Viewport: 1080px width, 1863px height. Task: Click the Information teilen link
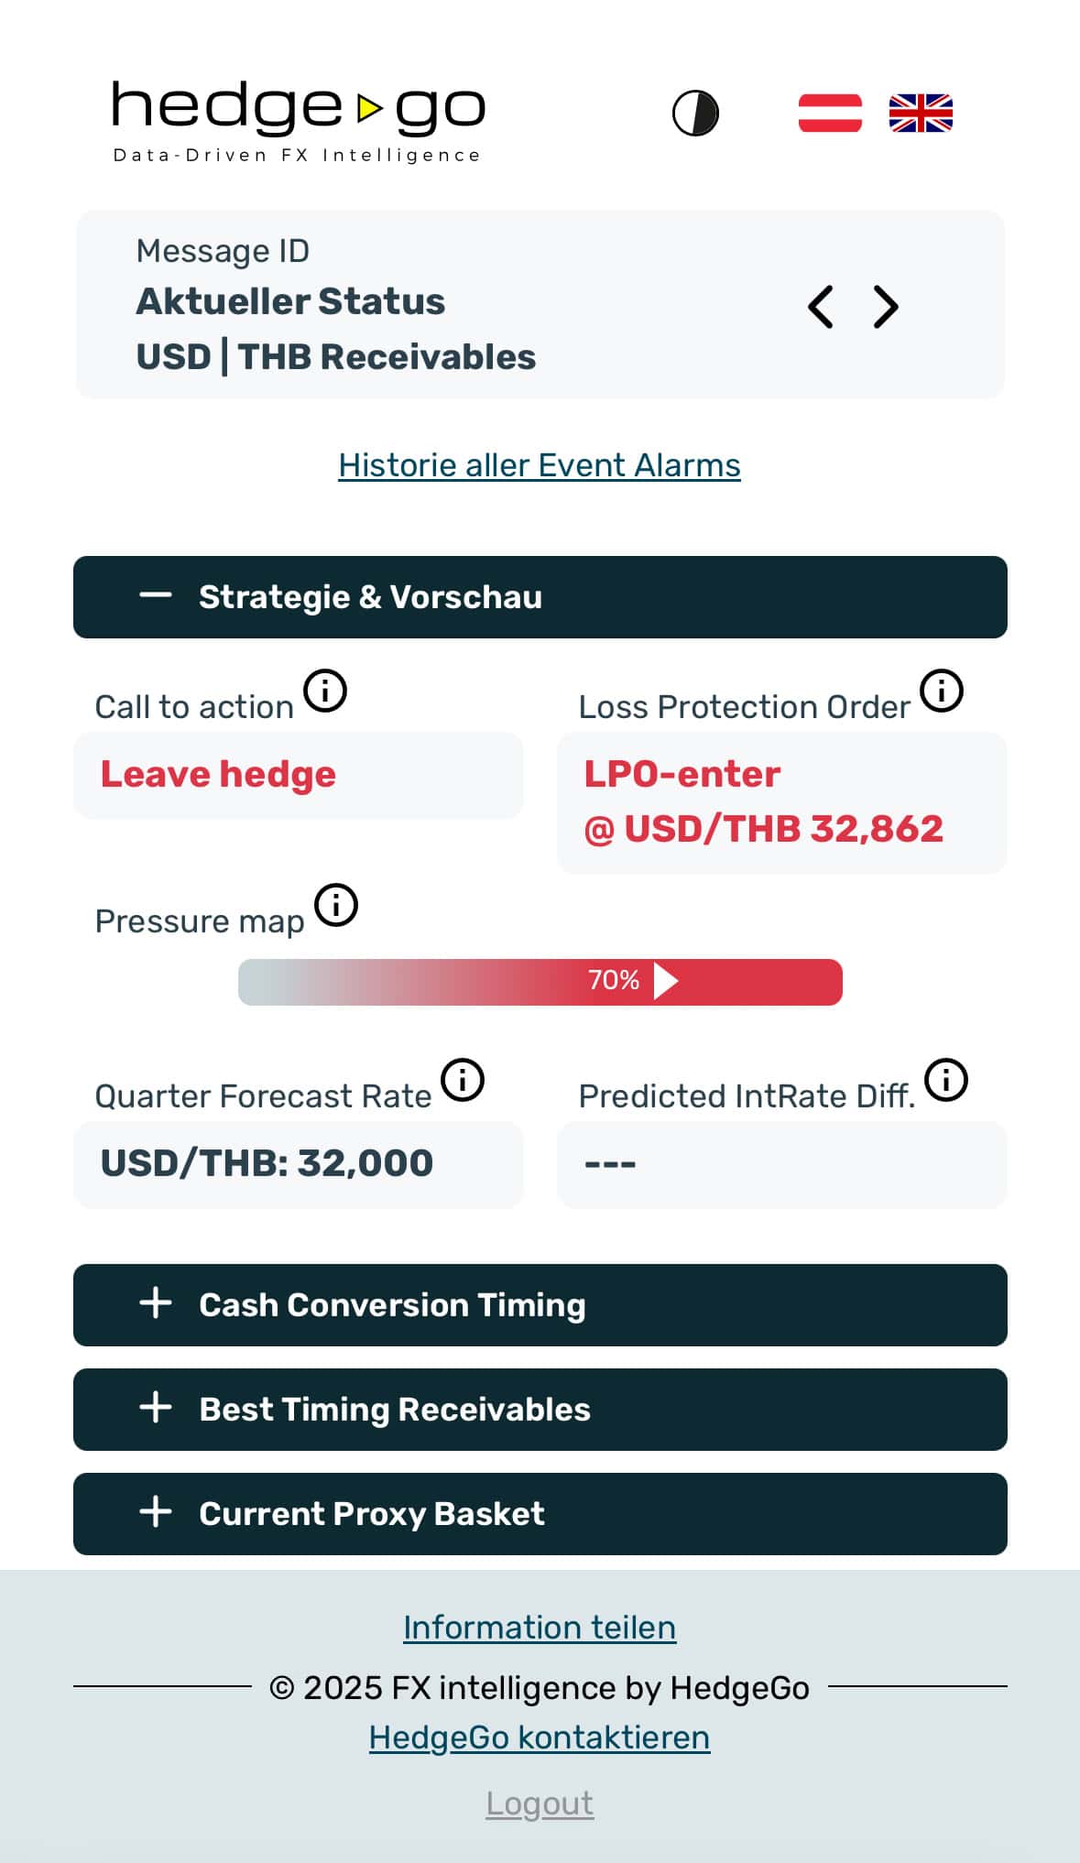click(540, 1628)
